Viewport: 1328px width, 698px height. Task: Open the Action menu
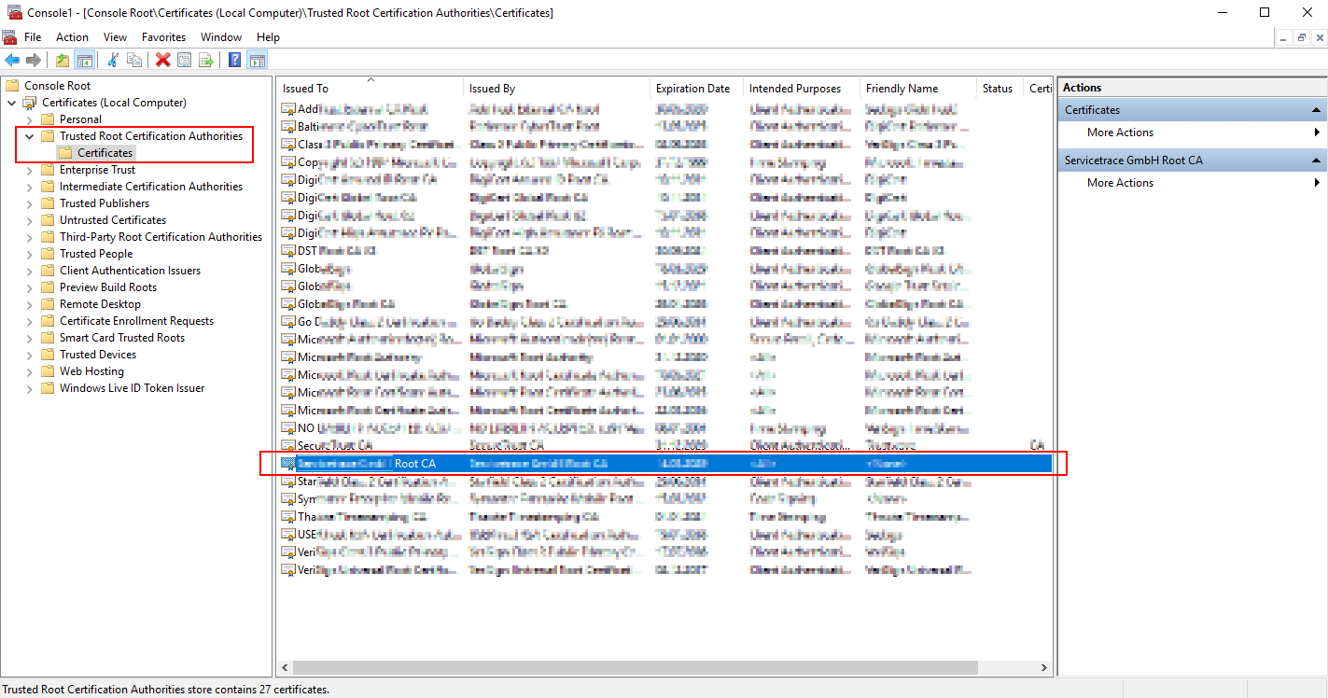point(72,36)
